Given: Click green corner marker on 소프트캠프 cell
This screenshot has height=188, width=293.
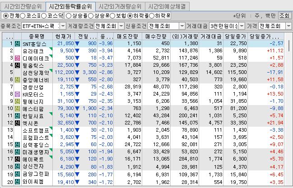Looking at the screenshot, I should [51, 128].
